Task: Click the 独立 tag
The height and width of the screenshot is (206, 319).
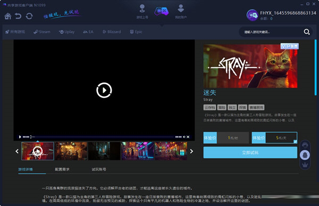Action: coord(232,107)
